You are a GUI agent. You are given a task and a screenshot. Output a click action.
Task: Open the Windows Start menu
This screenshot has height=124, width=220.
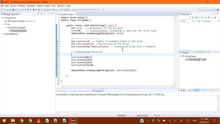pyautogui.click(x=4, y=121)
